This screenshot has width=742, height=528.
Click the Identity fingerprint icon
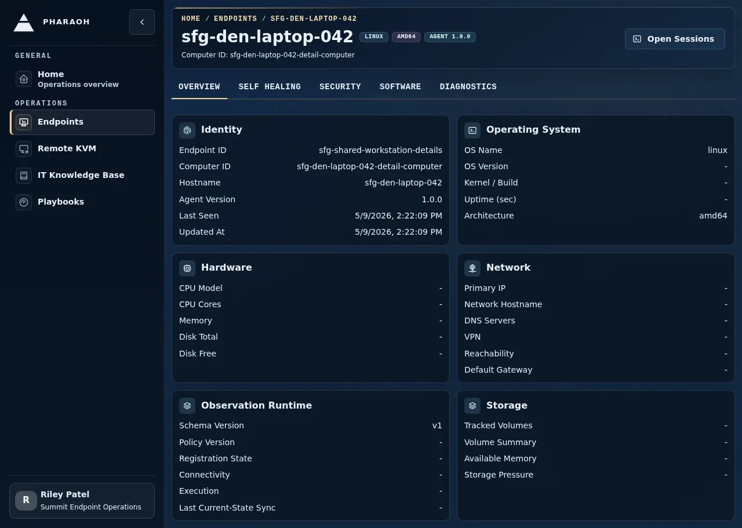point(187,130)
